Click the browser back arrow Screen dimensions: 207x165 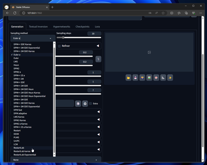pyautogui.click(x=7, y=13)
